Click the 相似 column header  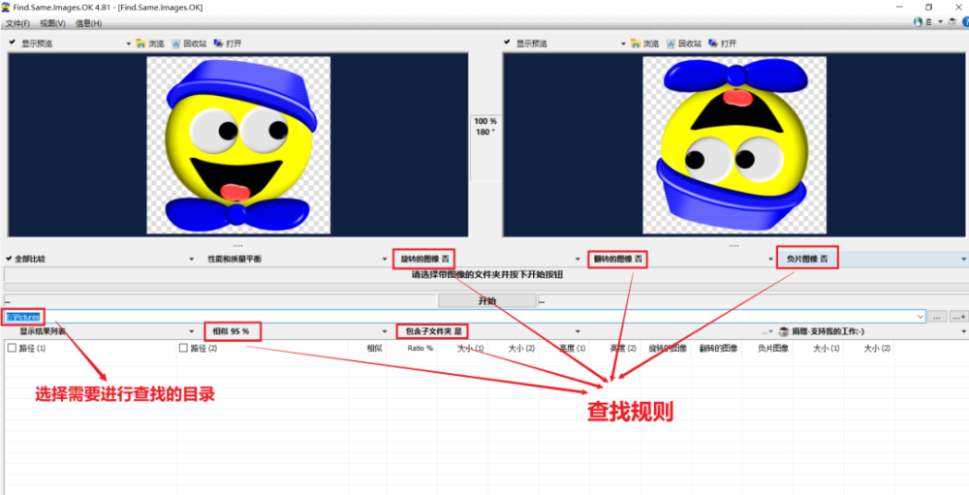point(374,349)
